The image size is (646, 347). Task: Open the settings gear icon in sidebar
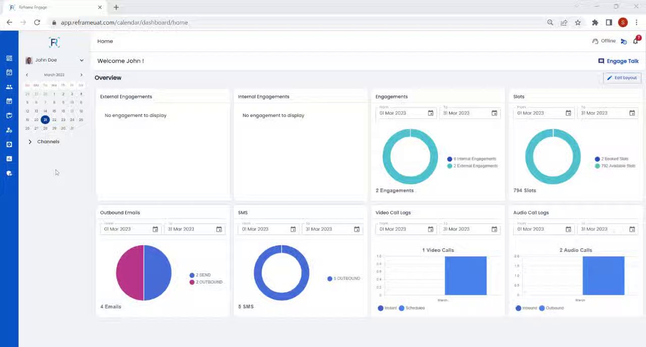pos(9,144)
